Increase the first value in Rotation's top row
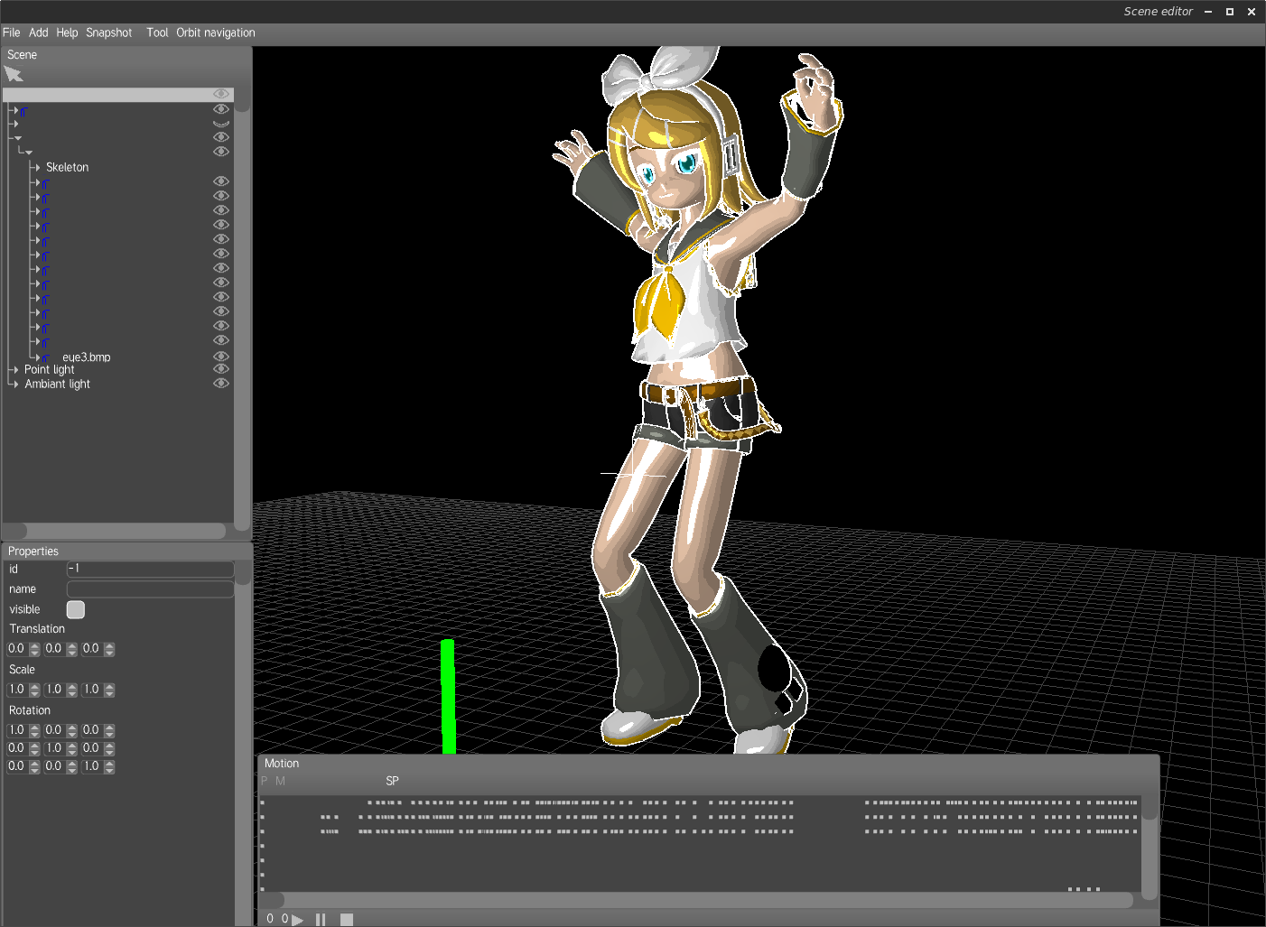The width and height of the screenshot is (1266, 927). coord(34,727)
